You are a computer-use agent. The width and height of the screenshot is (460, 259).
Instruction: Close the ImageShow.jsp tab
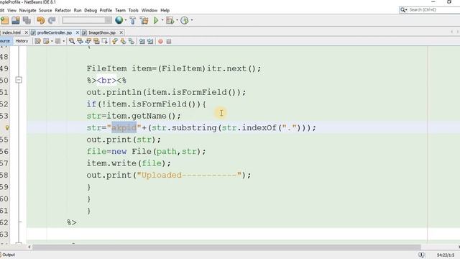[x=121, y=32]
